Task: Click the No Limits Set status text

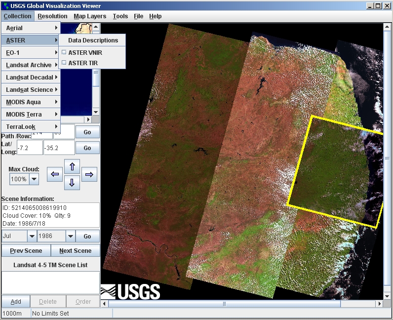Action: coord(50,313)
